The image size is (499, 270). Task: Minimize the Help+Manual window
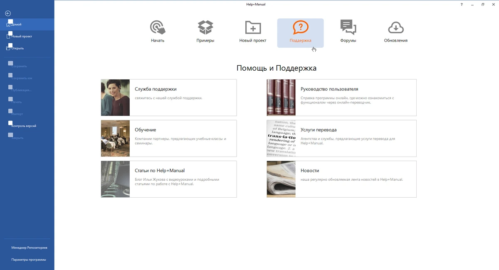[472, 4]
